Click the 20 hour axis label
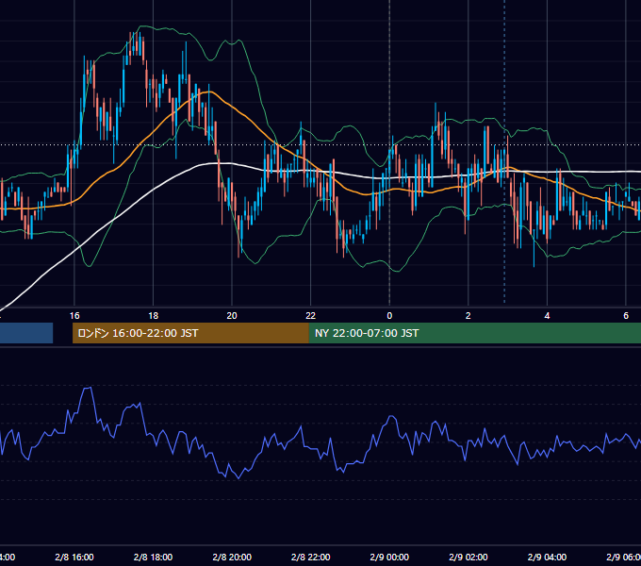 (x=232, y=316)
